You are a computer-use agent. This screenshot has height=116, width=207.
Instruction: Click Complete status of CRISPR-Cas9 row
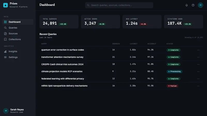[173, 64]
